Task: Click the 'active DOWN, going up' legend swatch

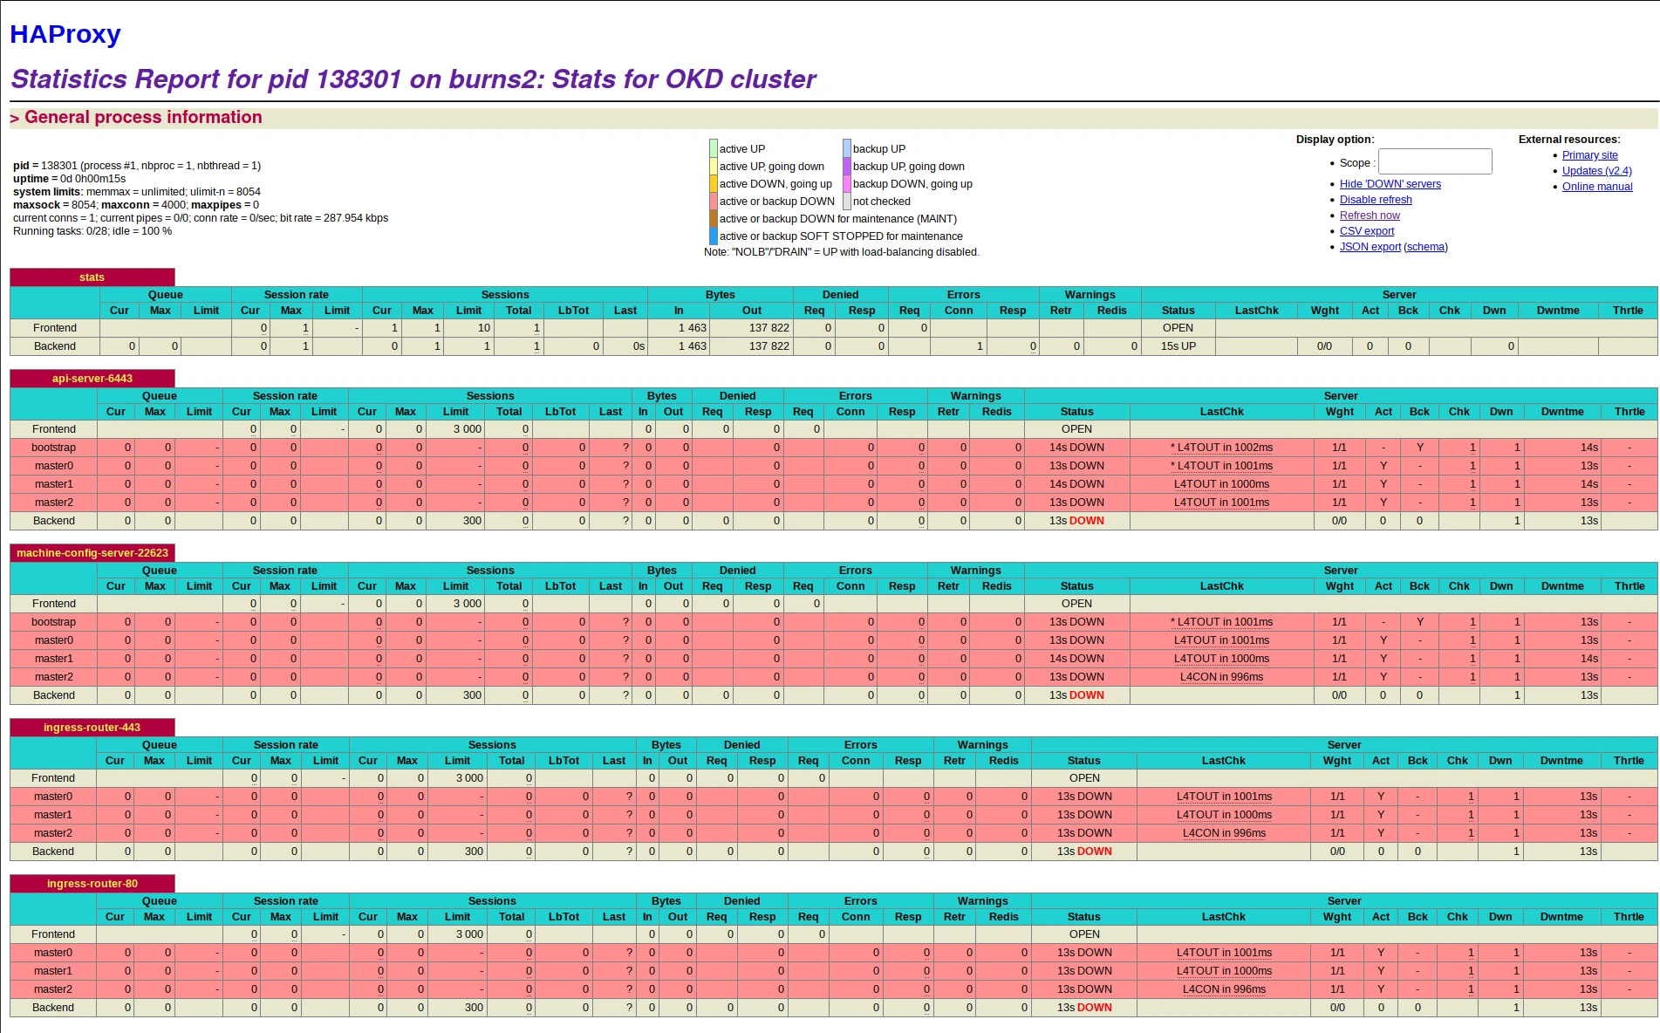Action: (714, 184)
